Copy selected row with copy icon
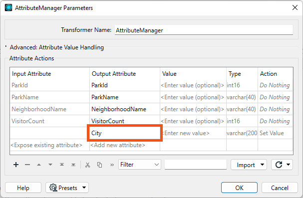The height and width of the screenshot is (198, 303). (x=99, y=165)
